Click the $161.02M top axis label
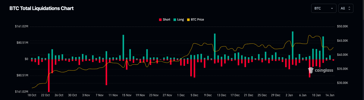This screenshot has height=100, width=364. coord(21,26)
